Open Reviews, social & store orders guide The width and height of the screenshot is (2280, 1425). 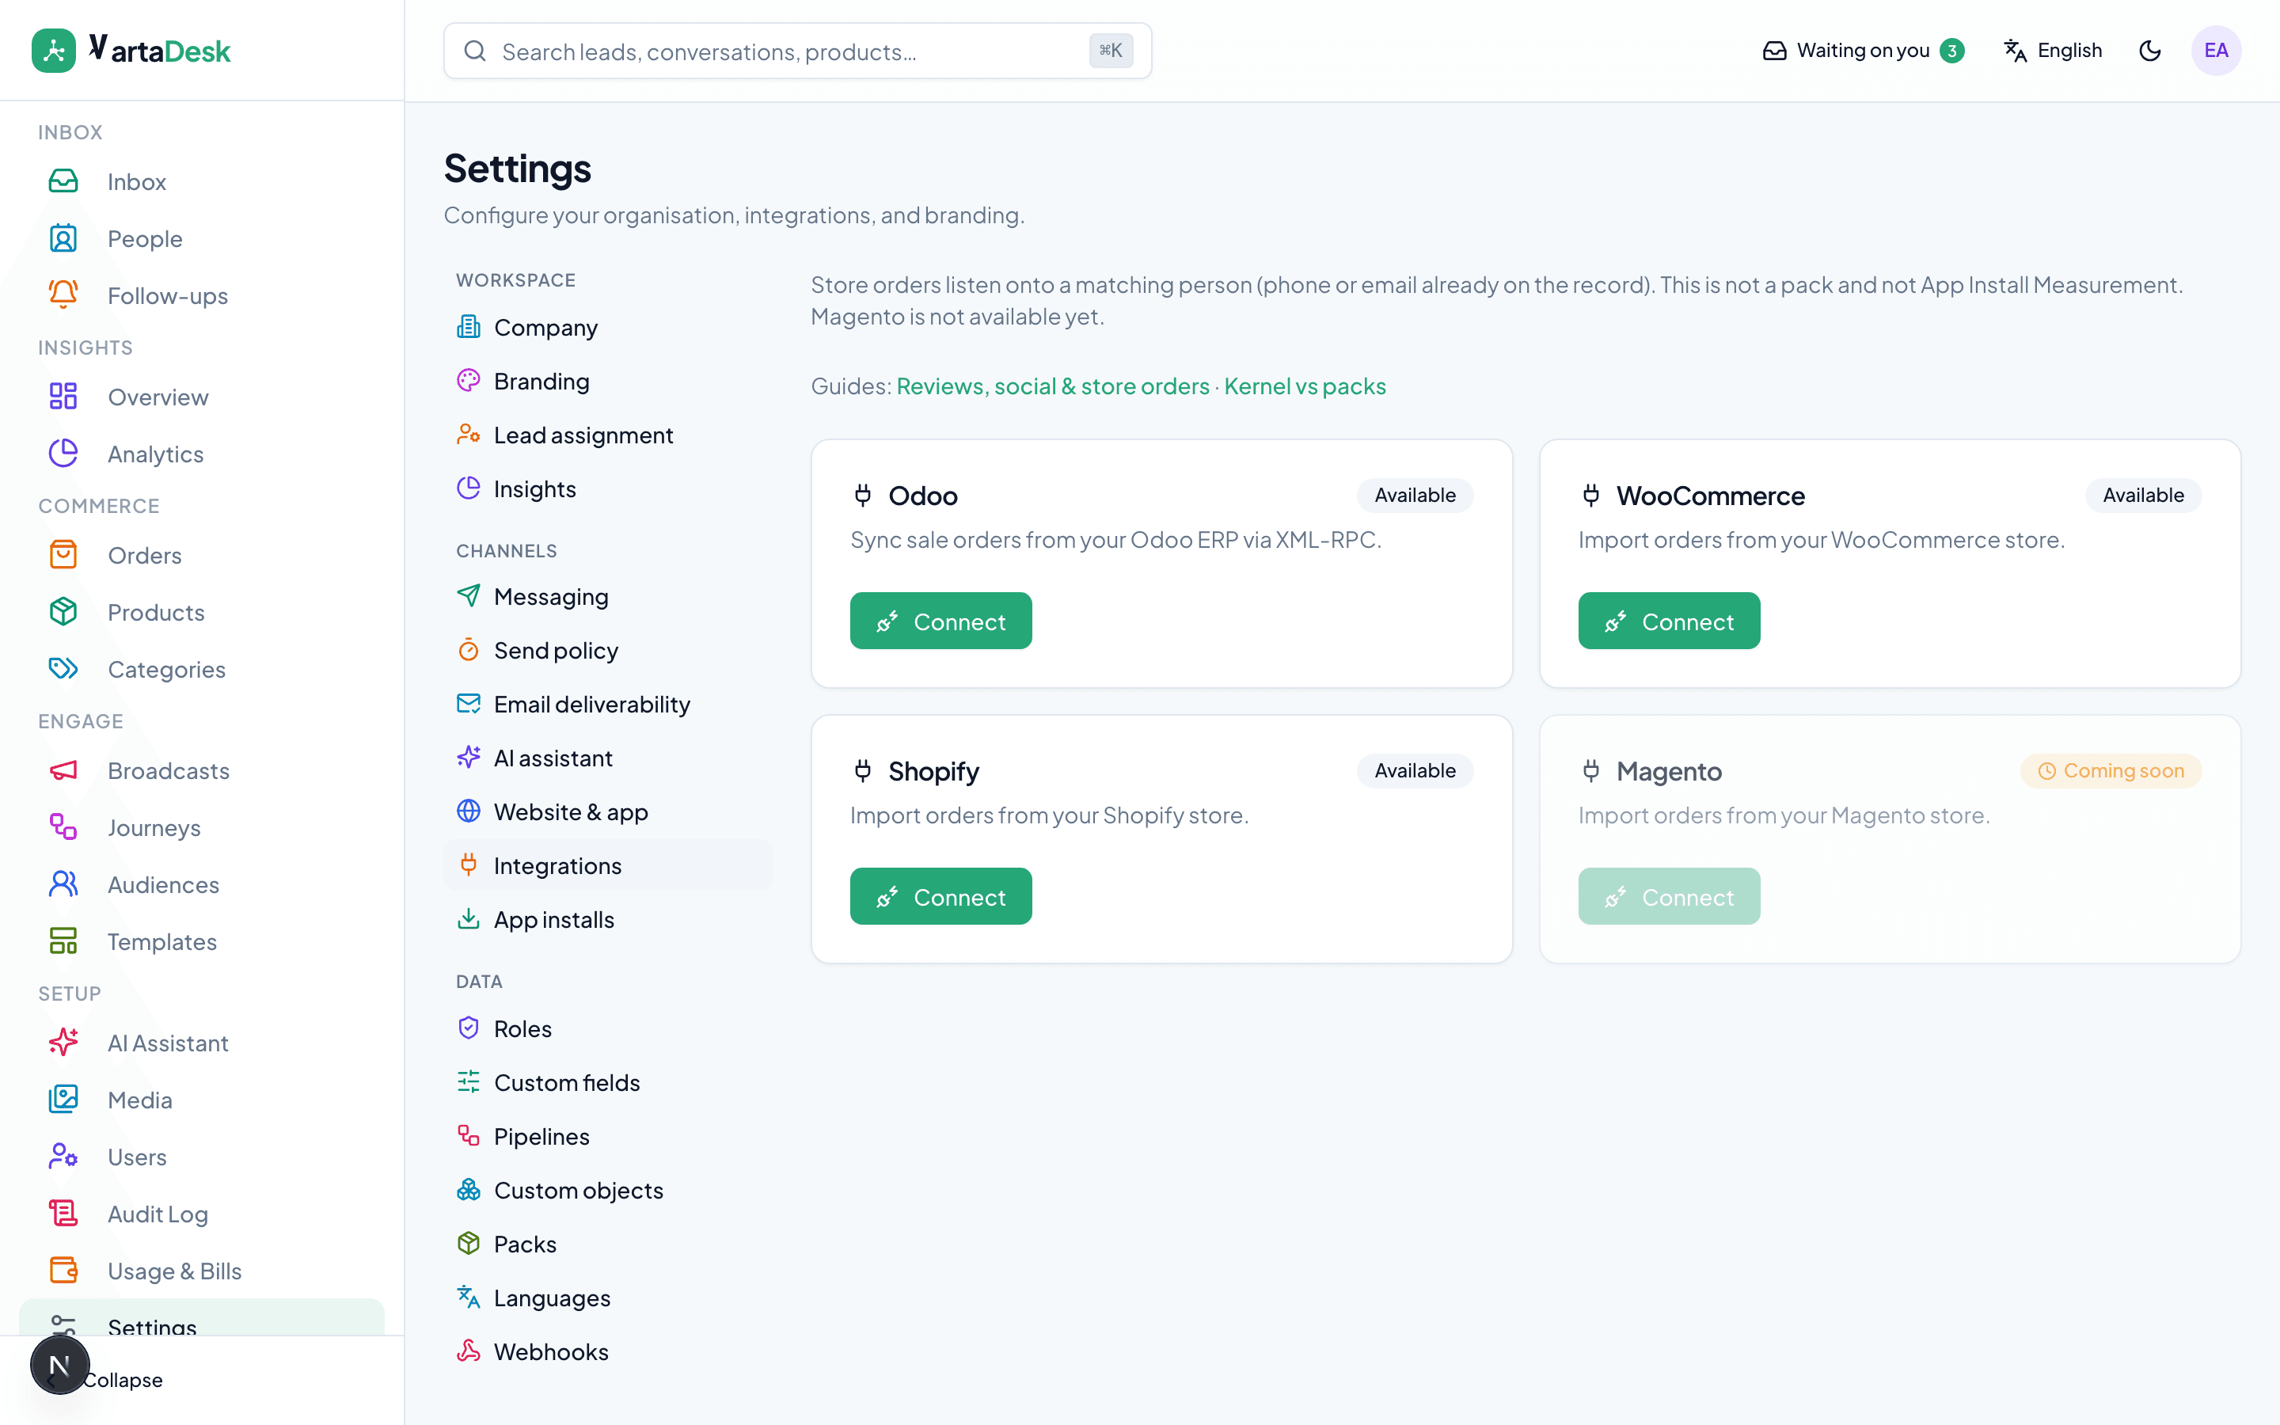pos(1052,386)
